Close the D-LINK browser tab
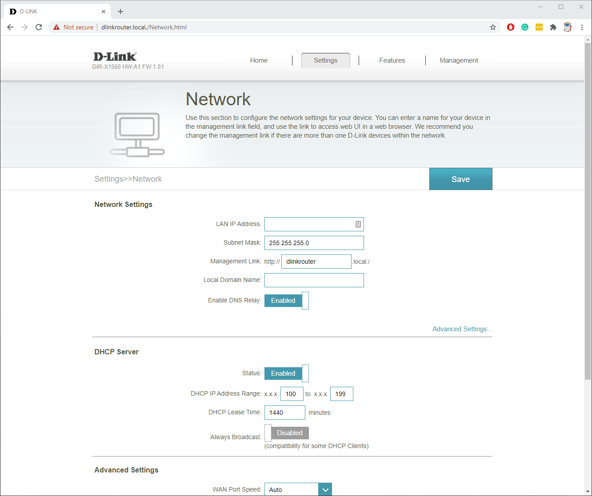This screenshot has width=592, height=496. pyautogui.click(x=104, y=12)
